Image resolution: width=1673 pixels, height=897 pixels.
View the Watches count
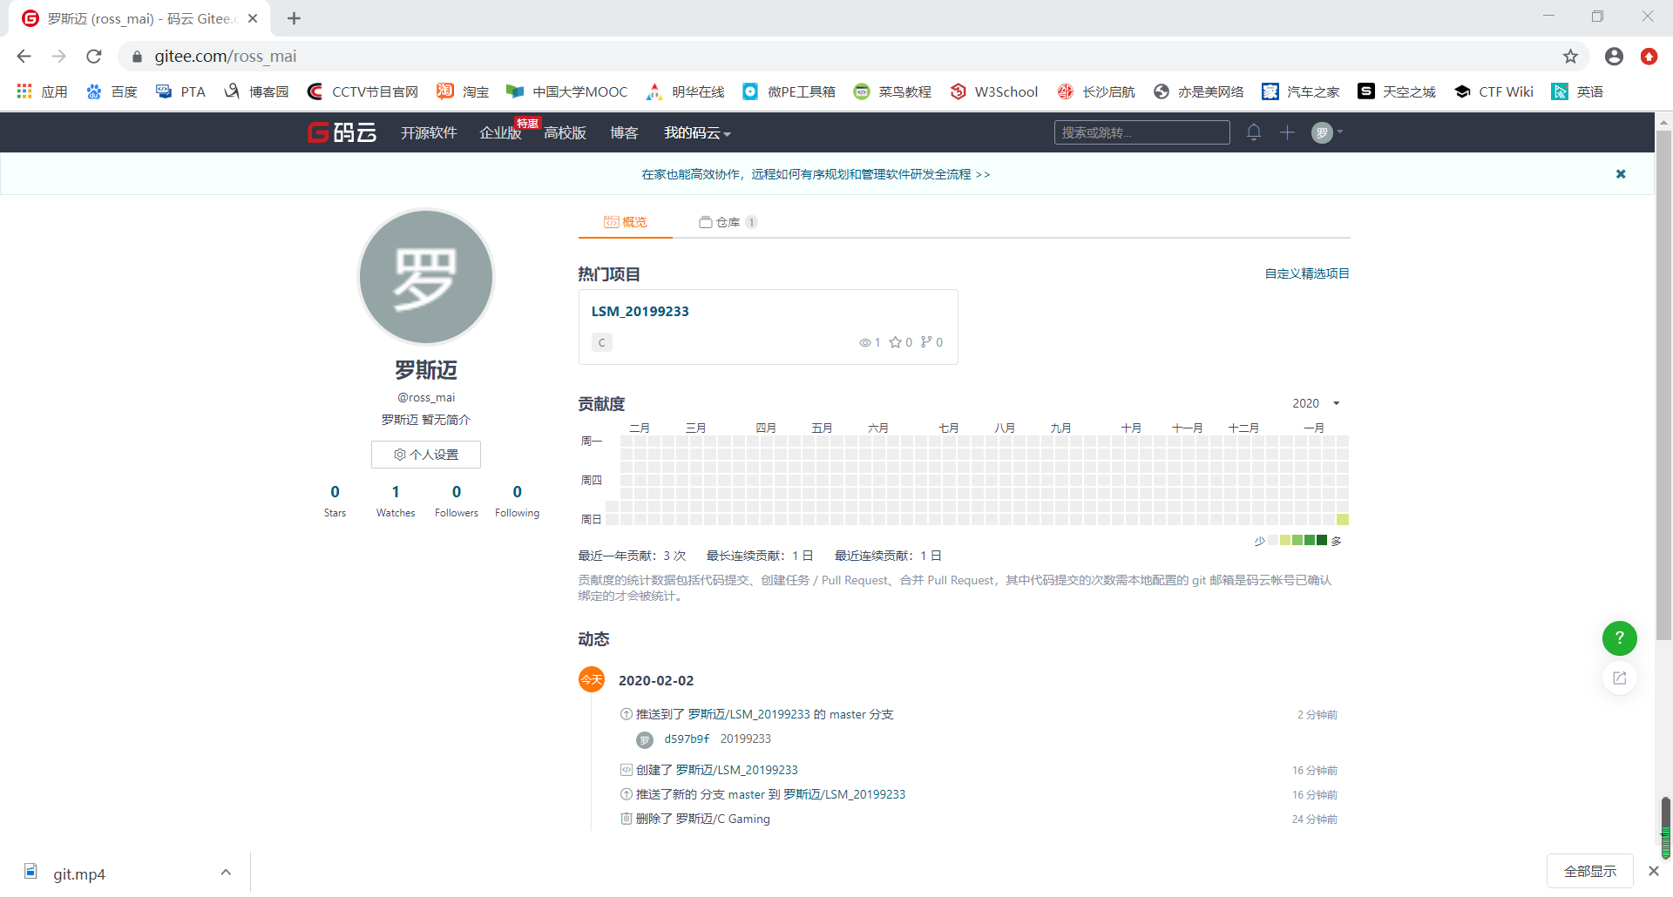396,501
